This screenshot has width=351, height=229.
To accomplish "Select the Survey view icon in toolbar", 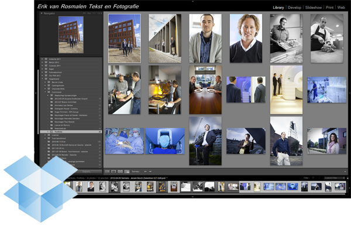I will click(127, 172).
